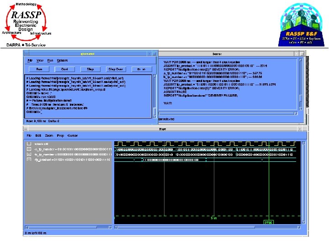Screen dimensions: 329x246
Task: Click signal pane scrollbar left arrow
Action: [27, 227]
